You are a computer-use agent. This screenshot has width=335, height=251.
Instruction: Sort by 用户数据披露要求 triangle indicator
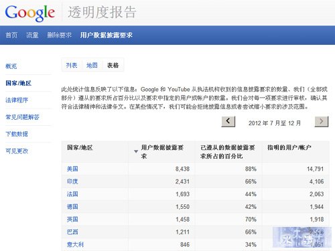[136, 151]
